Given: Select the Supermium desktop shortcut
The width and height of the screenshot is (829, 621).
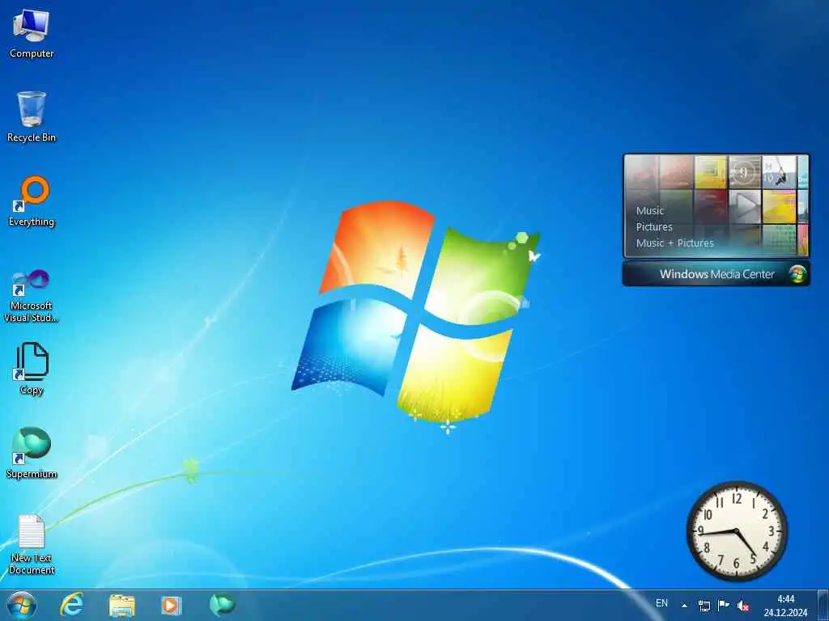Looking at the screenshot, I should [x=32, y=453].
